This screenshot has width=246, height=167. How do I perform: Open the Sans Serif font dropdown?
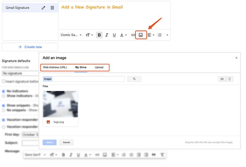tap(35, 155)
